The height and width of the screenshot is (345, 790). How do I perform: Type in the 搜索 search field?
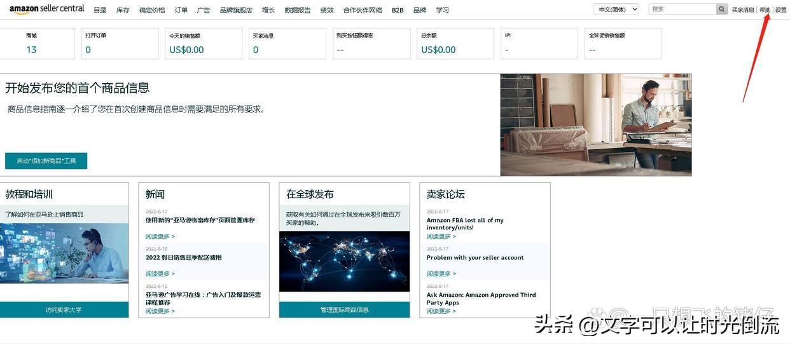682,10
